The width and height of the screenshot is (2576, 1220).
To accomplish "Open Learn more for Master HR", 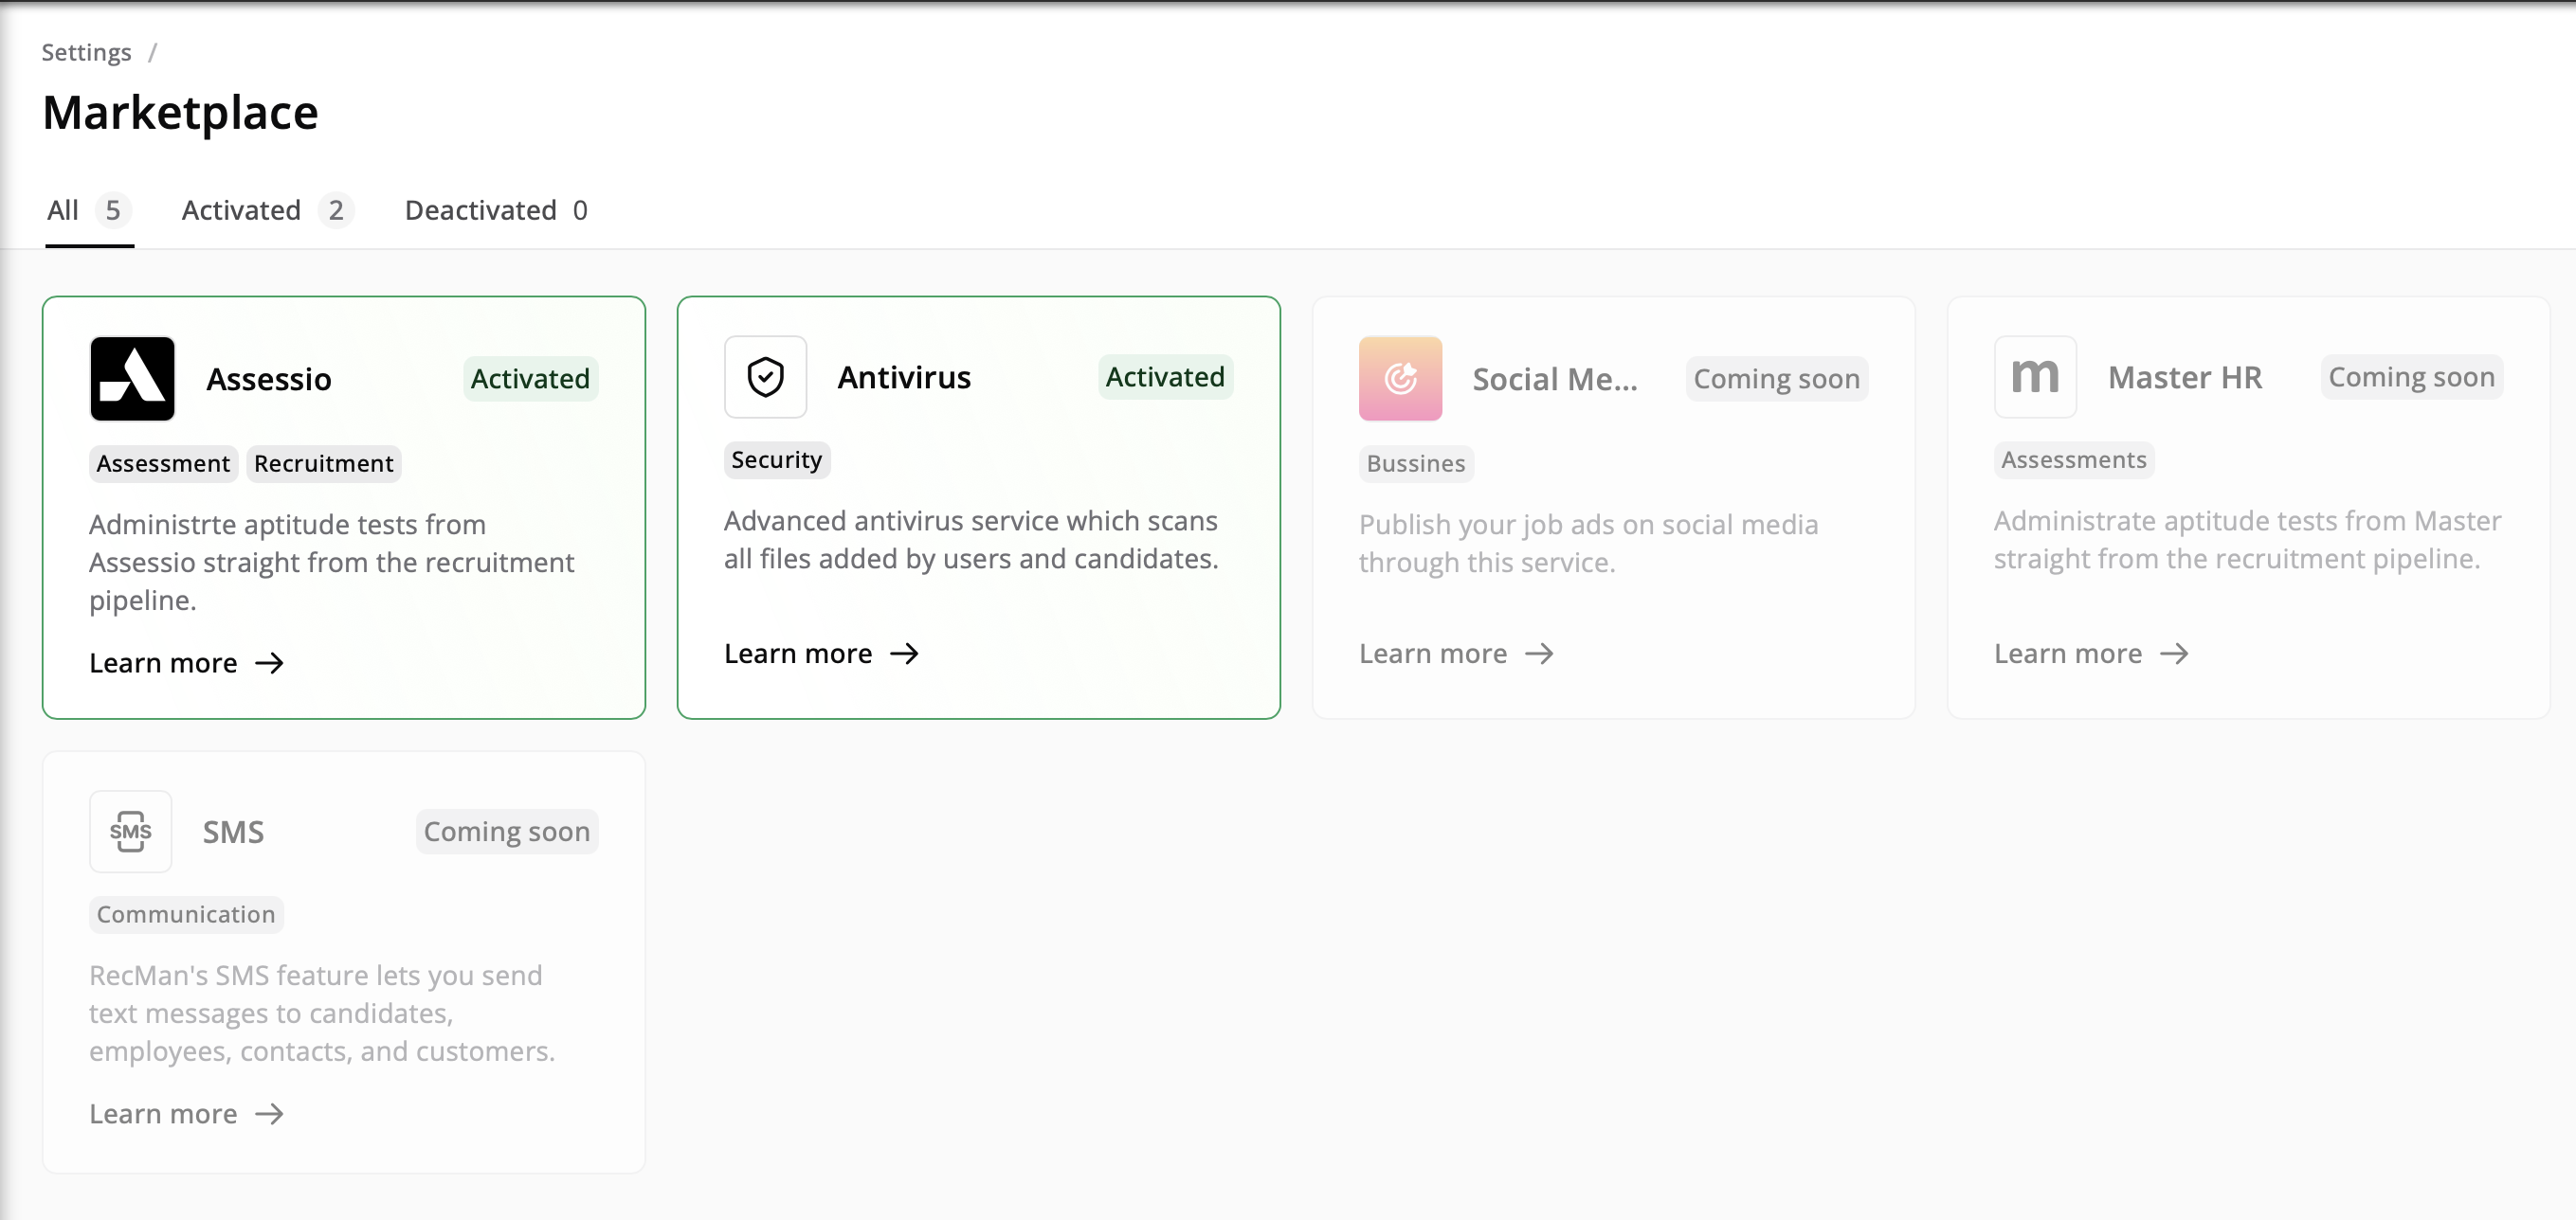I will click(x=2067, y=654).
